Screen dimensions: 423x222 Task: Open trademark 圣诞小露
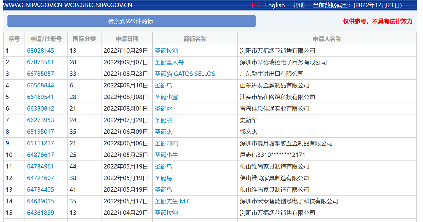[x=166, y=97]
